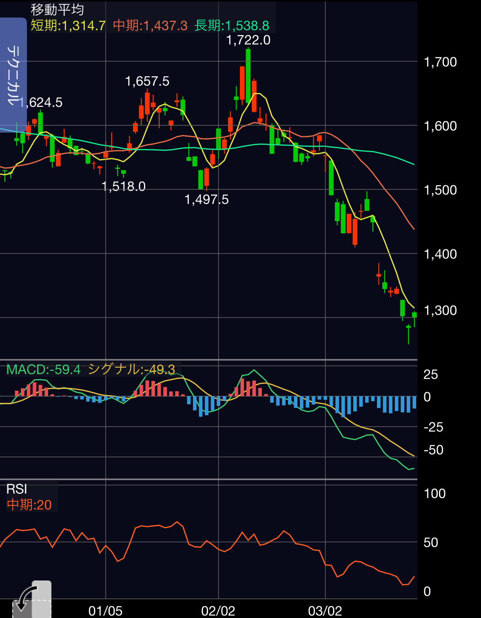Click the 03/02 date marker
481x618 pixels.
click(325, 611)
